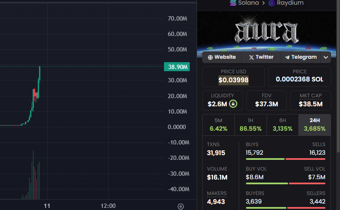Select the 24H timeframe tab
This screenshot has height=210, width=340.
(315, 125)
